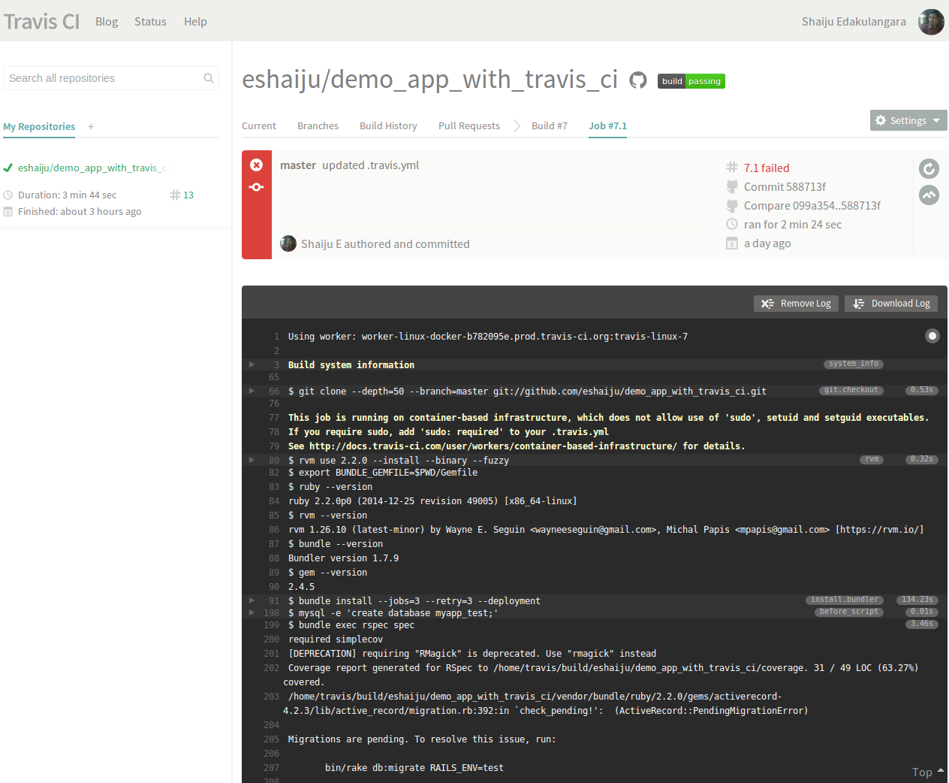Open Compare 099a354..588713f link
Image resolution: width=949 pixels, height=783 pixels.
[812, 206]
